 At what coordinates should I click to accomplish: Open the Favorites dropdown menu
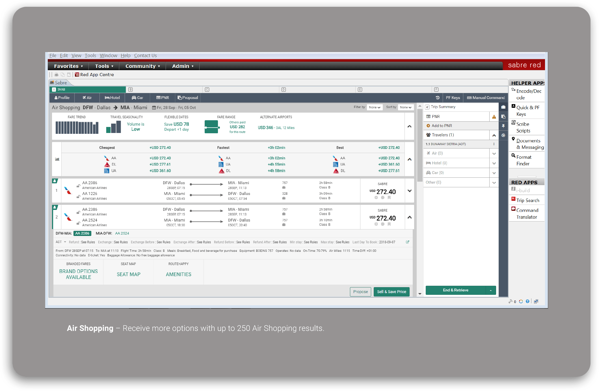click(x=68, y=66)
